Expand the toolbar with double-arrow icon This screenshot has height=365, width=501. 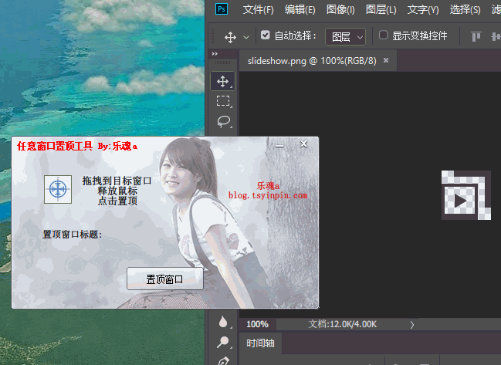pos(215,54)
